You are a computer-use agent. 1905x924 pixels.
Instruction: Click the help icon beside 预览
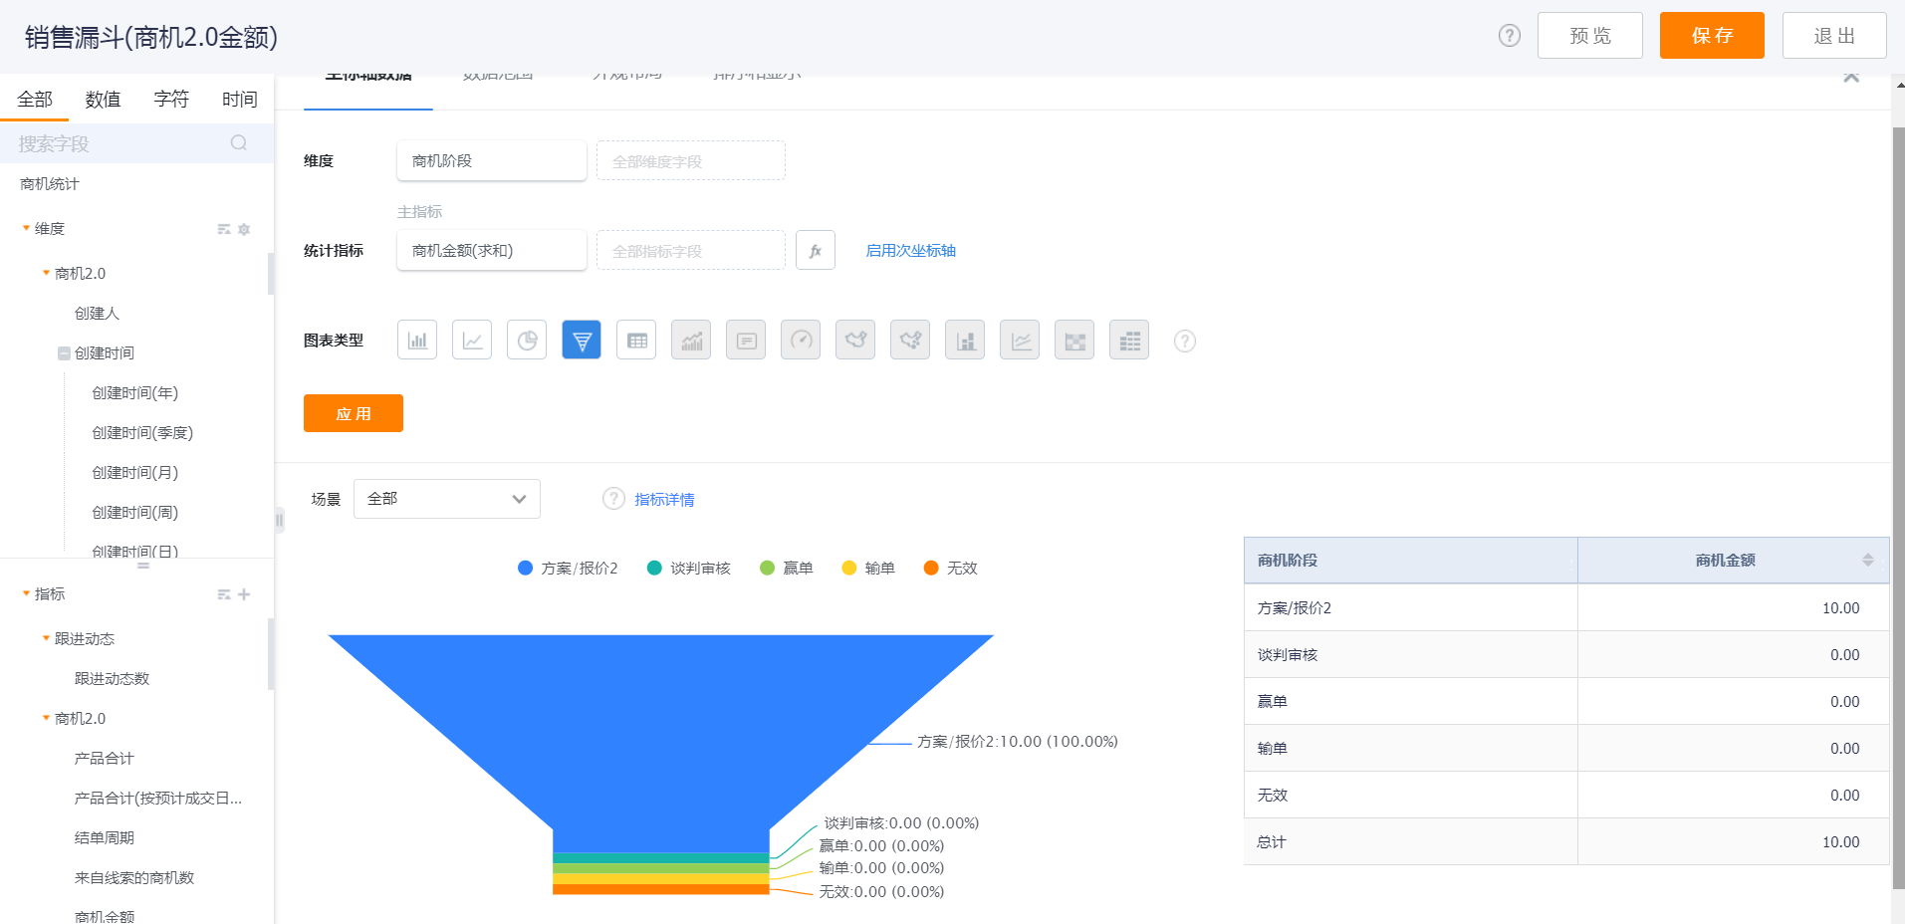pyautogui.click(x=1510, y=36)
